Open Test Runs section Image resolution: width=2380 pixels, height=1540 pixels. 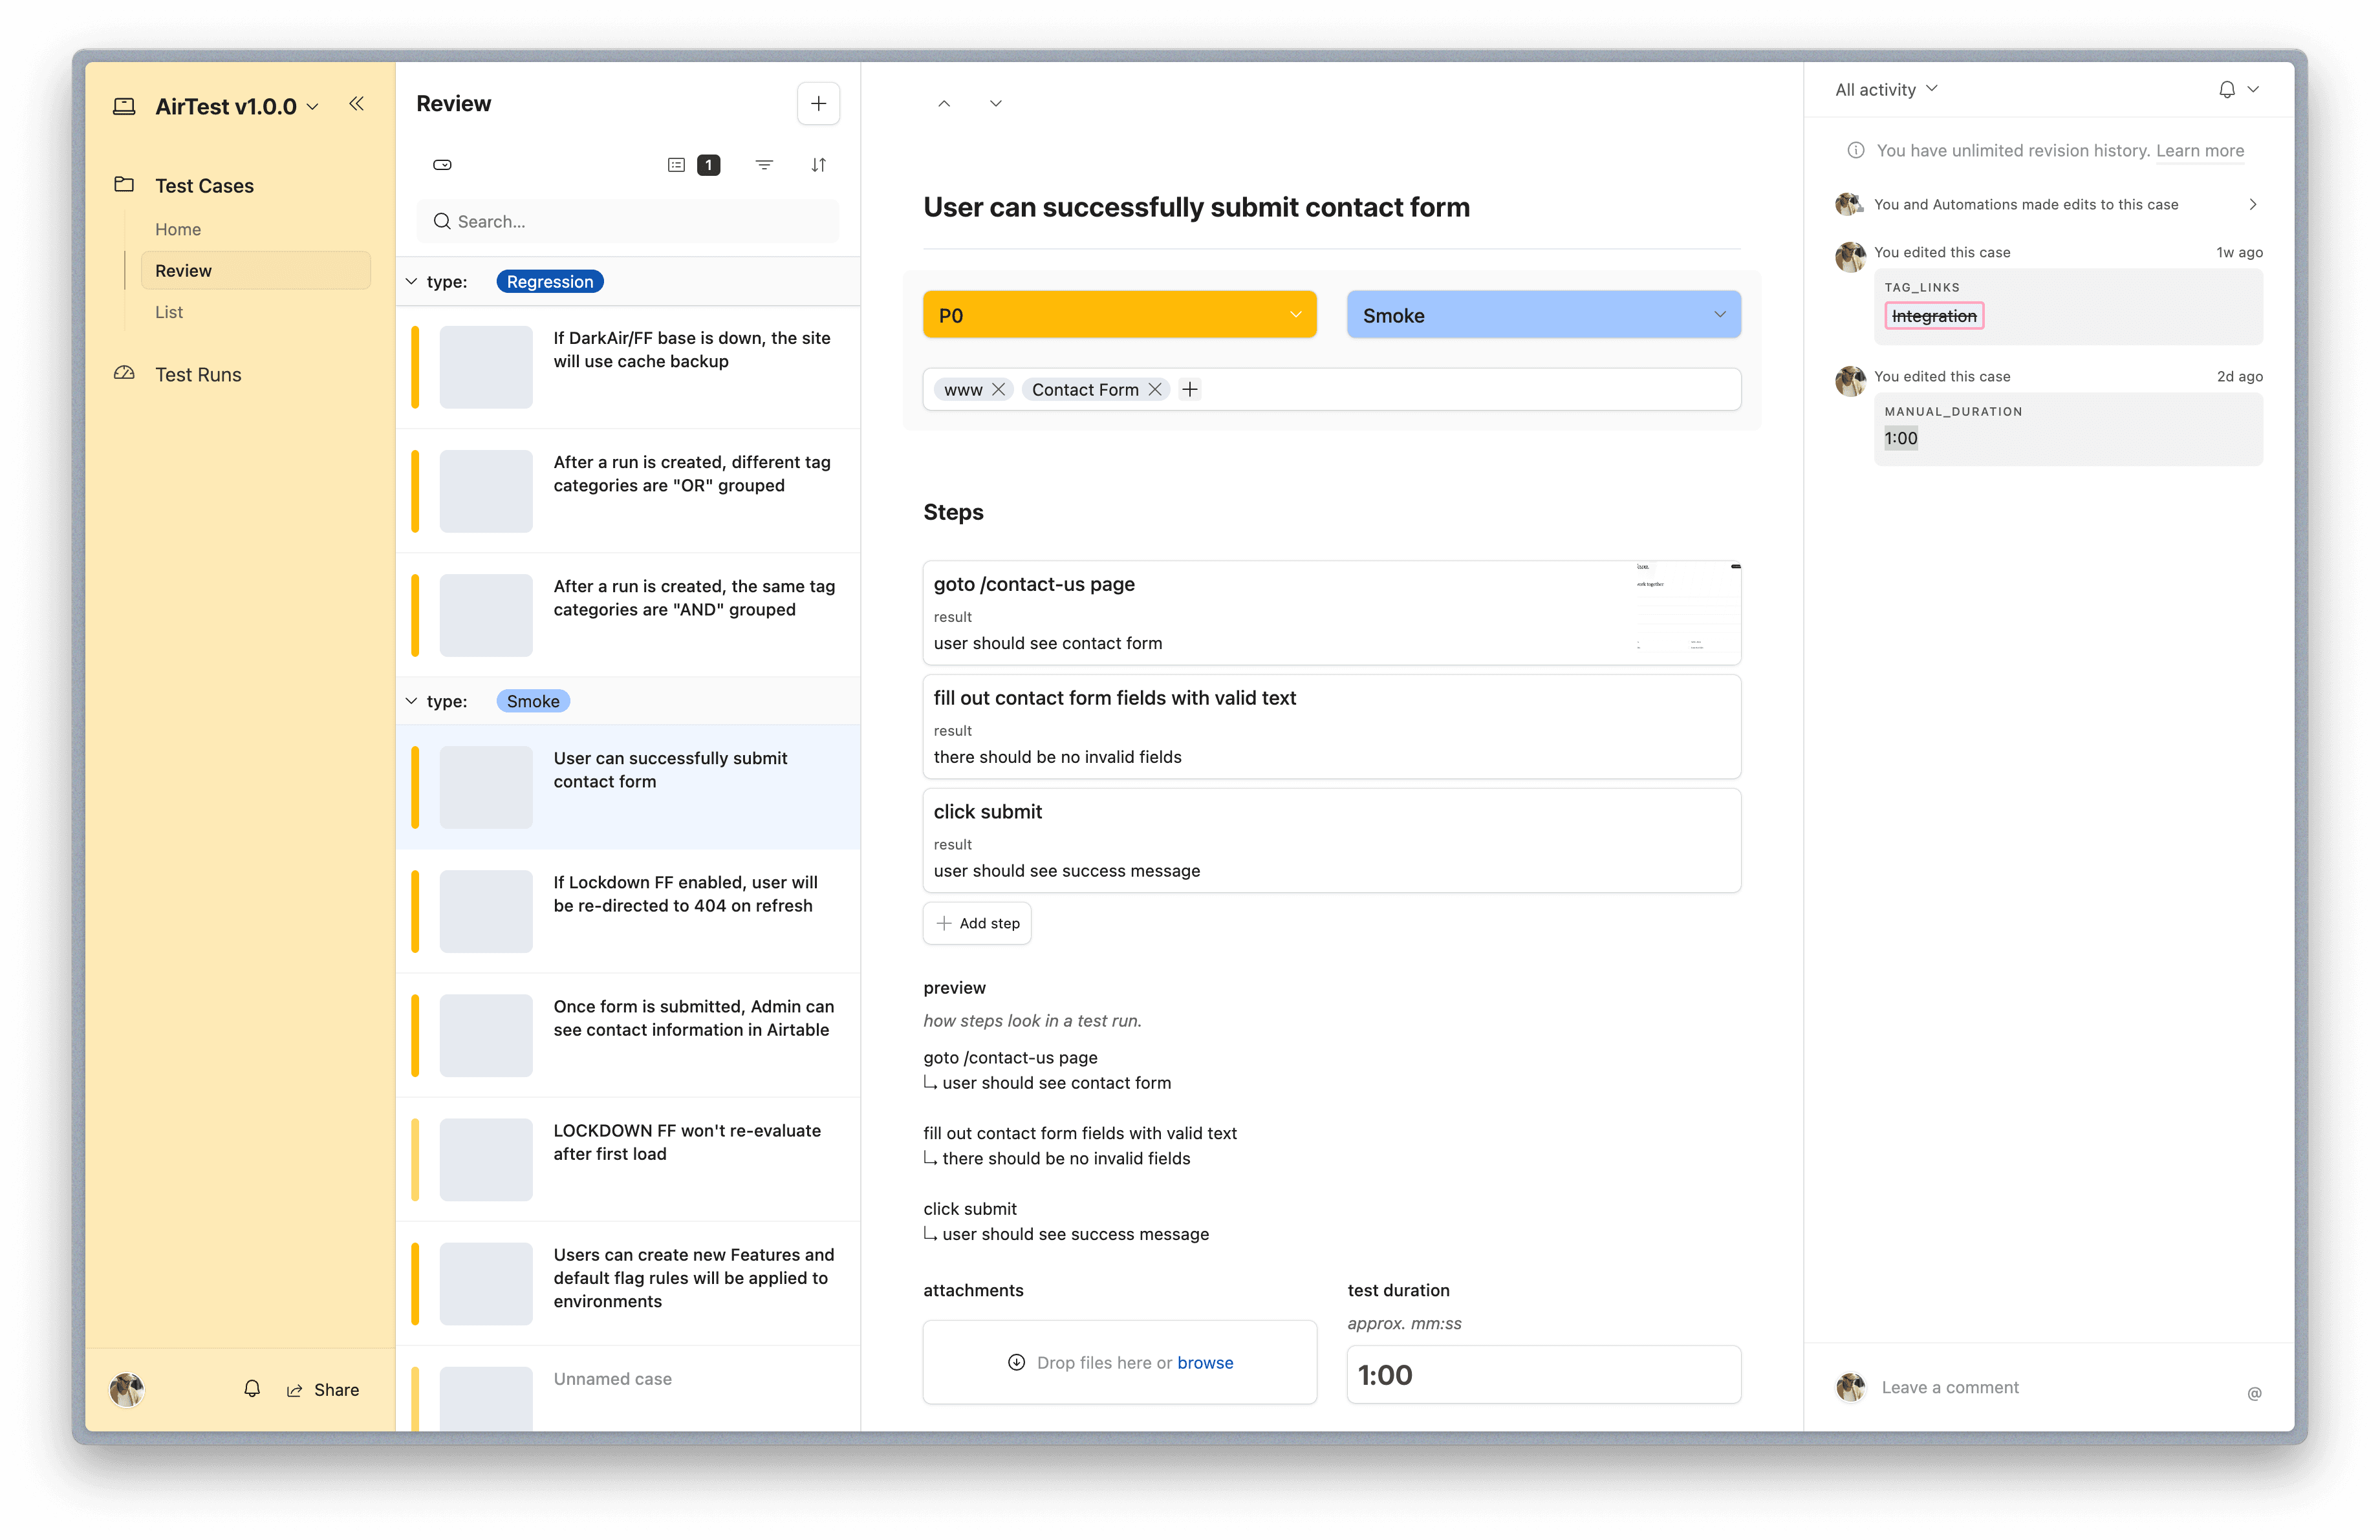[198, 375]
